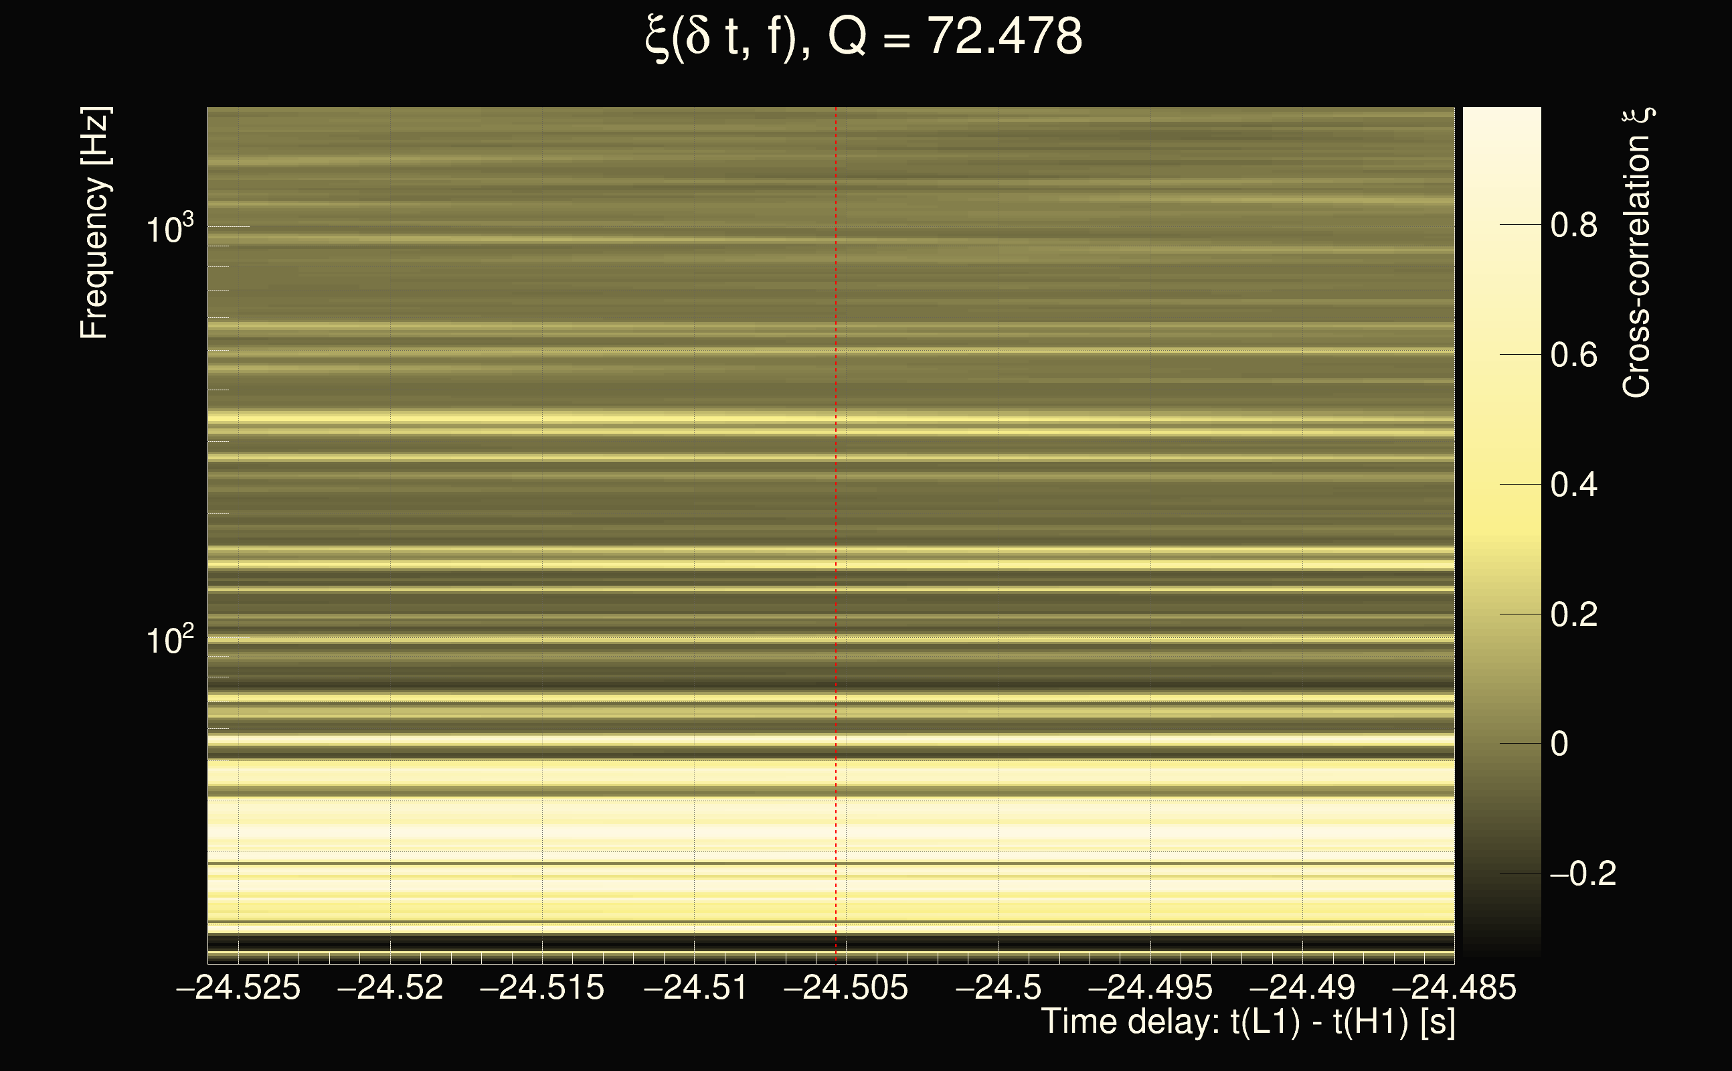Click the -24.51 time delay tick label
Screen dimensions: 1732x1071
point(695,987)
